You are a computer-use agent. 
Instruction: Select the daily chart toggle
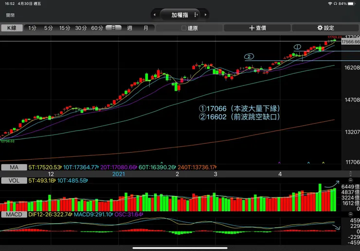tap(113, 28)
